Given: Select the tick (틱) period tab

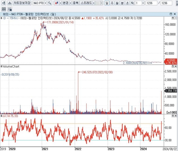Looking at the screenshot, I should pos(132,3).
